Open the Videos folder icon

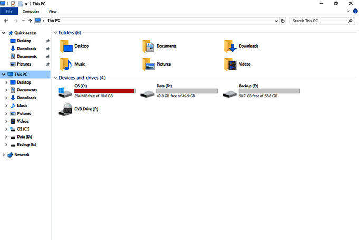[x=230, y=64]
